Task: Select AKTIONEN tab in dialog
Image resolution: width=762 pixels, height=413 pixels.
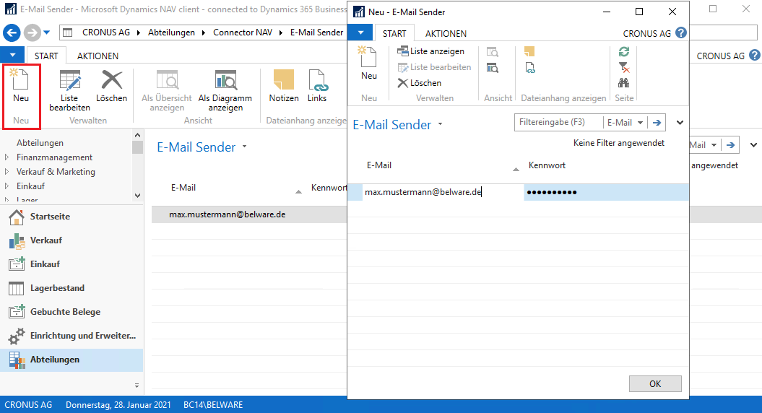Action: coord(446,33)
